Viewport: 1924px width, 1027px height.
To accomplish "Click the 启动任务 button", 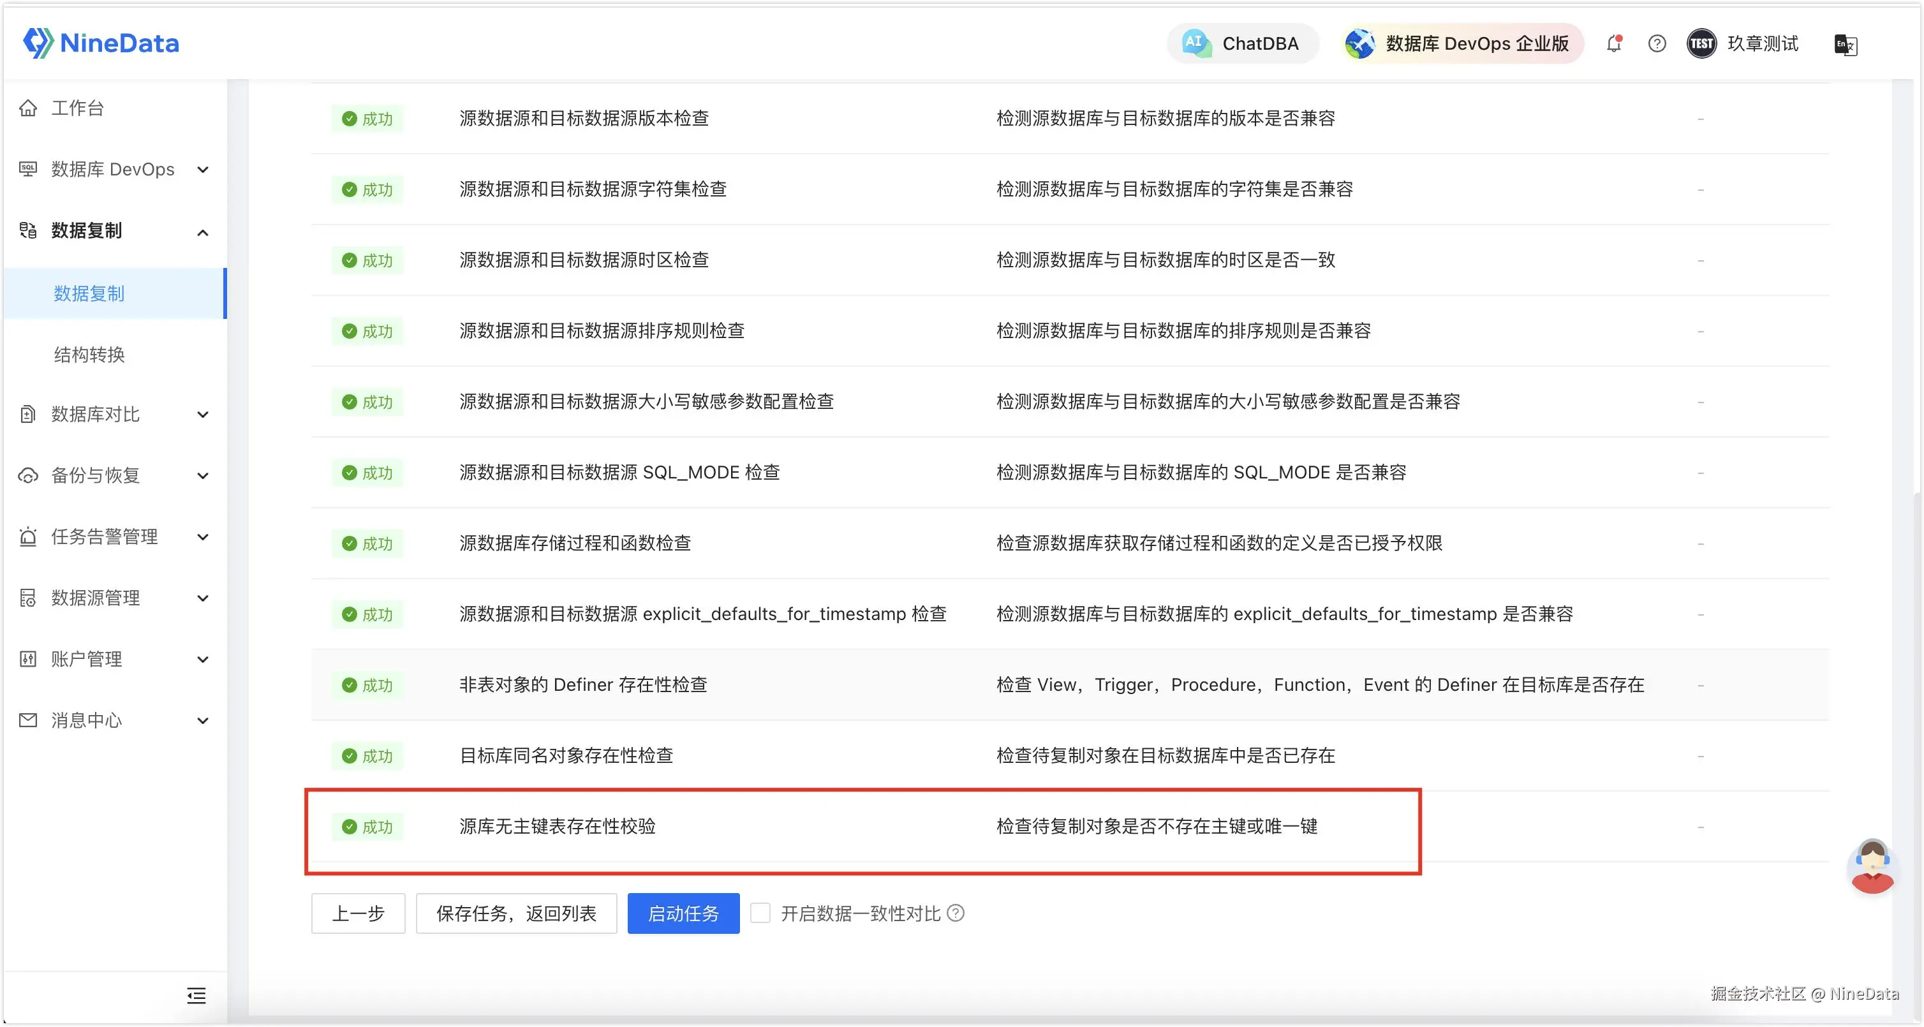I will 683,913.
